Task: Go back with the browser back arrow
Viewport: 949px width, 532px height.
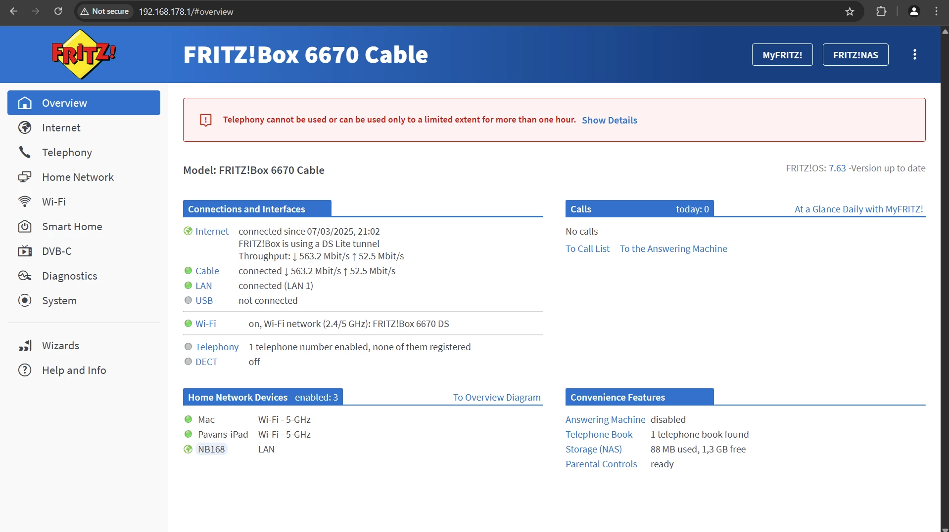Action: pos(14,11)
